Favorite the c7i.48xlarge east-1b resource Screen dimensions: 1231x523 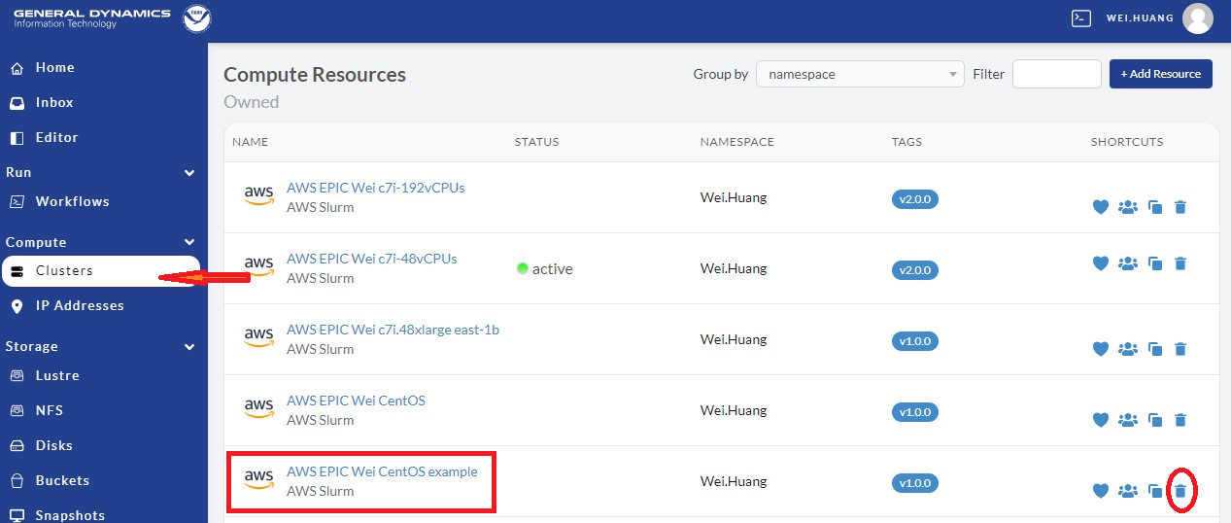coord(1101,349)
